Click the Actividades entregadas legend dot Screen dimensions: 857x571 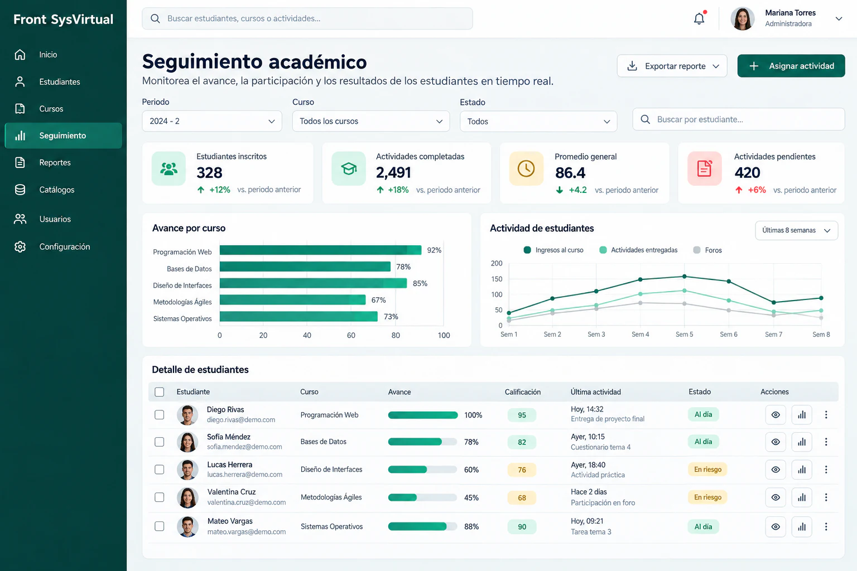(603, 250)
